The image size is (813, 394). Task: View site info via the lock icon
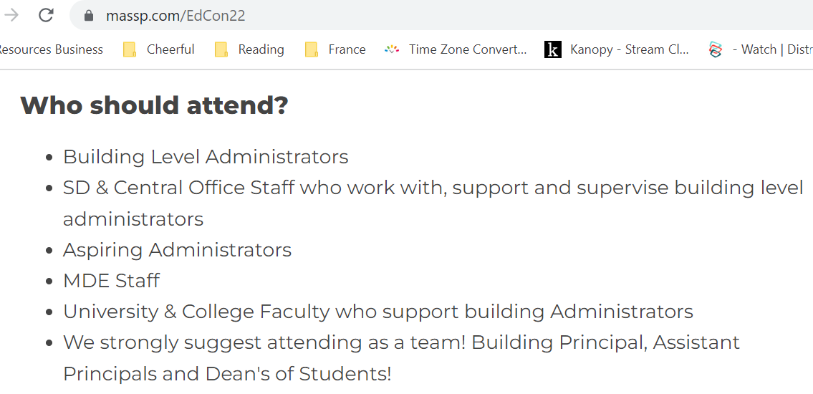click(x=89, y=16)
